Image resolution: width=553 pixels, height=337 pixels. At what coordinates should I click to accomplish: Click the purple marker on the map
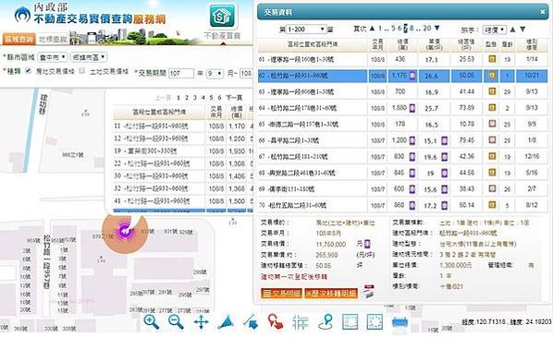pyautogui.click(x=125, y=232)
